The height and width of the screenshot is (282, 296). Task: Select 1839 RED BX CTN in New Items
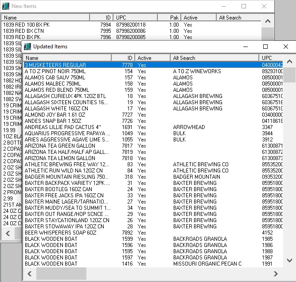point(23,31)
